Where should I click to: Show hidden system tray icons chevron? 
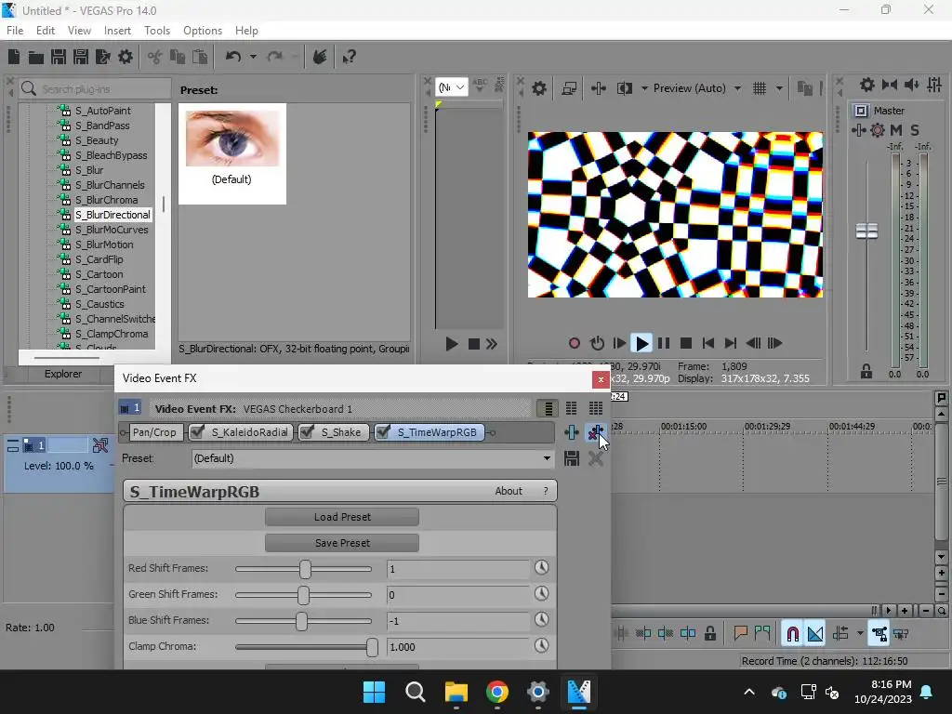coord(749,692)
